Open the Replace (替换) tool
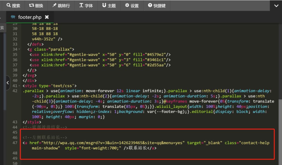Viewport: 282px width, 165px height. click(36, 6)
